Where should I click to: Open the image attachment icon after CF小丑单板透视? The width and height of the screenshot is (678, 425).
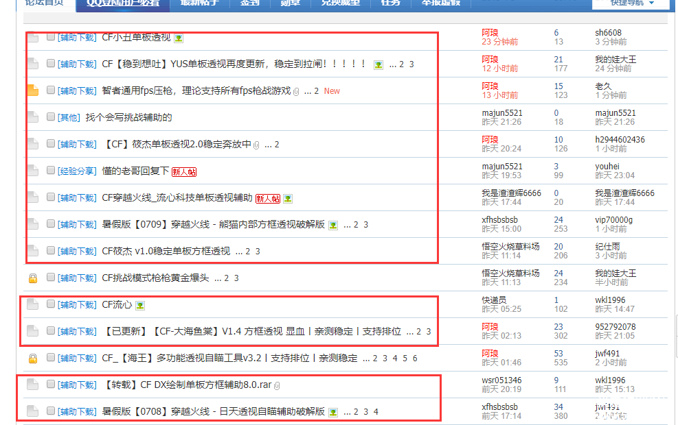(x=179, y=38)
